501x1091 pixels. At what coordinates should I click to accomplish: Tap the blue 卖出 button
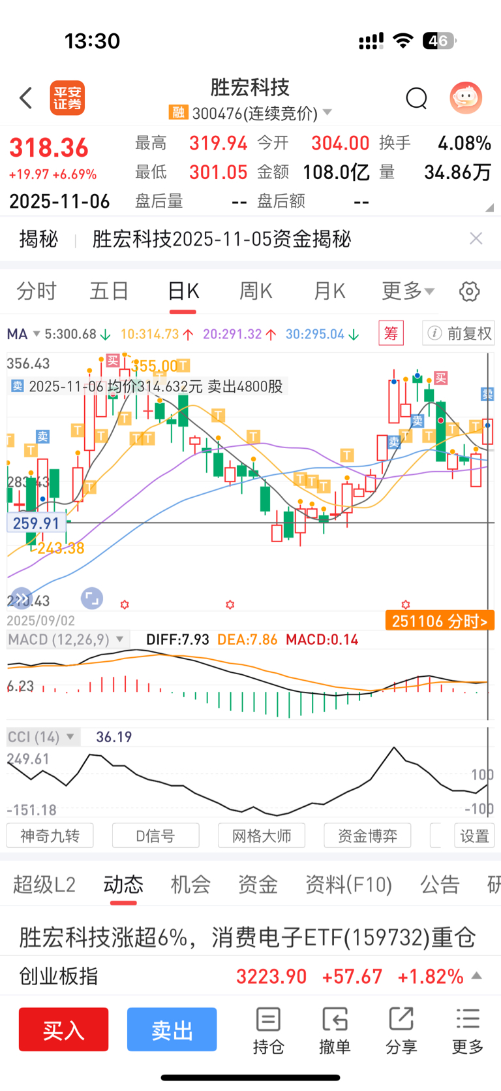click(172, 1030)
